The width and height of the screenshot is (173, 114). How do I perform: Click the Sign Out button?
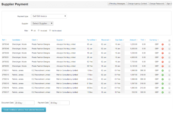coord(169,4)
